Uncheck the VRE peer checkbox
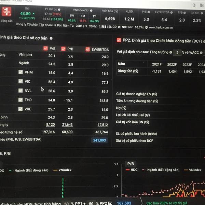 [x=20, y=109]
